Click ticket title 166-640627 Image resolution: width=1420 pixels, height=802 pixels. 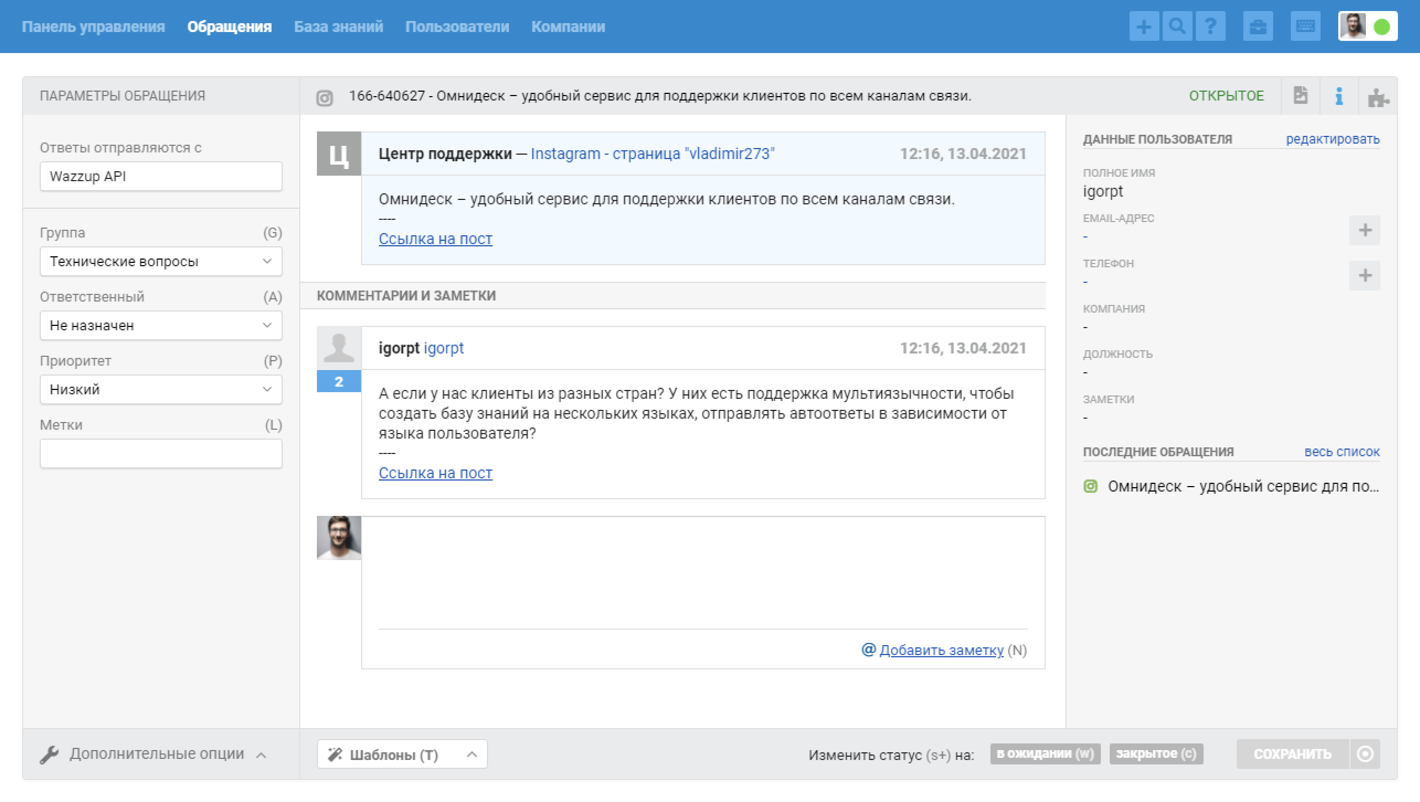point(660,96)
